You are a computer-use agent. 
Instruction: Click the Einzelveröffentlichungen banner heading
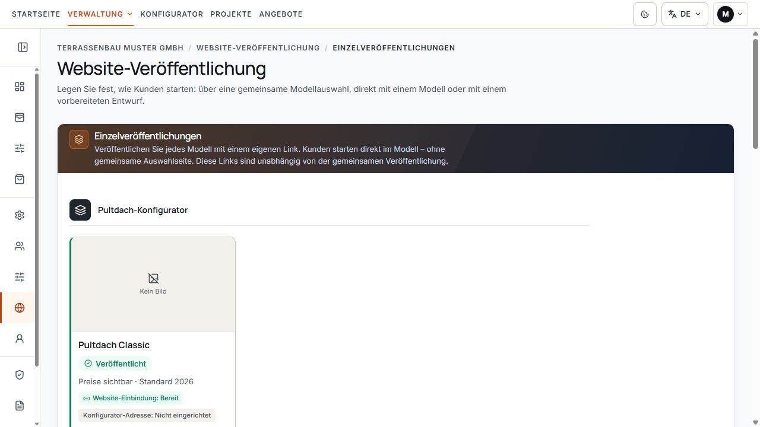pos(148,136)
